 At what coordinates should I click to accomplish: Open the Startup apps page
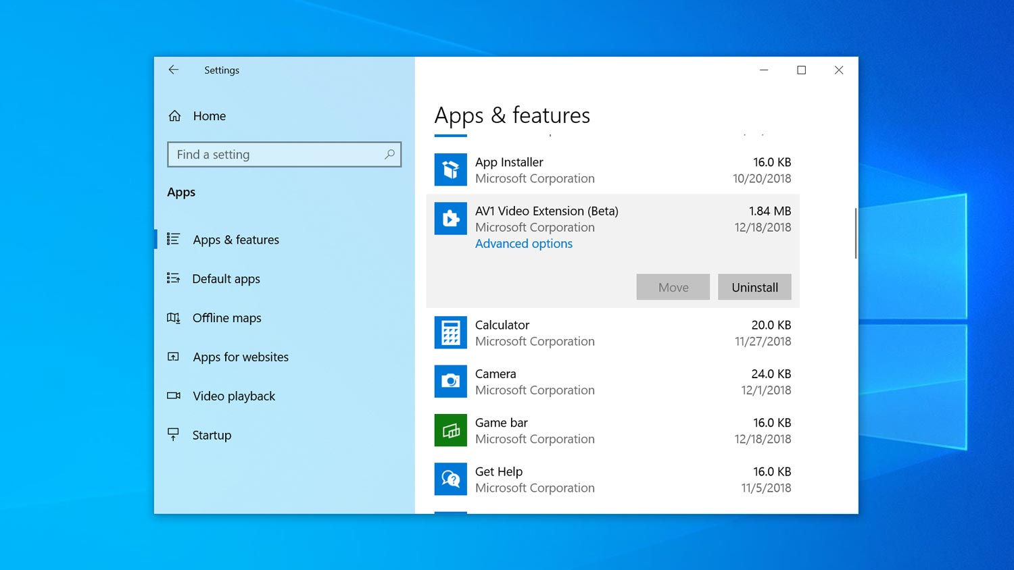(212, 436)
